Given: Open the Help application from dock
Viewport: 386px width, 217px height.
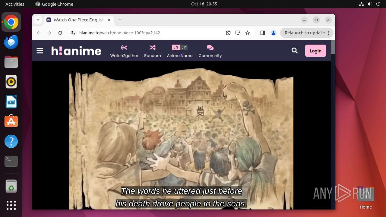Looking at the screenshot, I should [11, 141].
